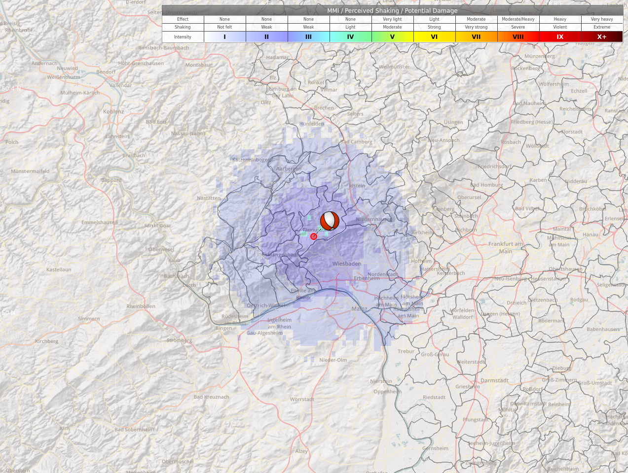Click the Bad Homburg label
Viewport: 628px width, 473px height.
(486, 185)
